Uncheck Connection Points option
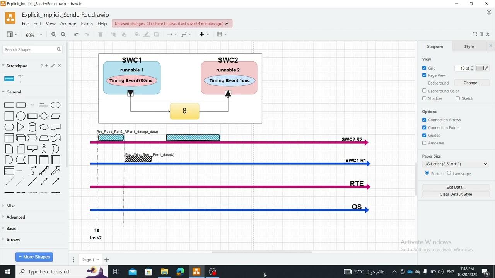The width and height of the screenshot is (495, 278). [424, 127]
